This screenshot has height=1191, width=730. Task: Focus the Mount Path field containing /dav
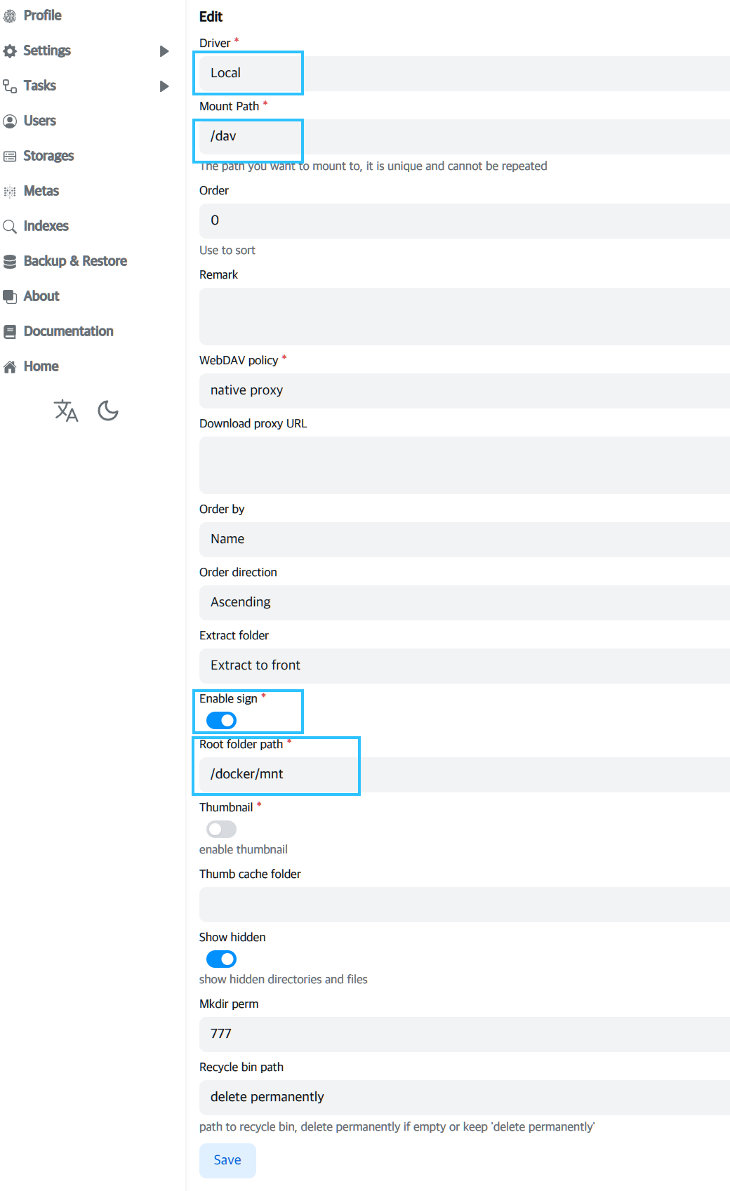click(x=465, y=136)
